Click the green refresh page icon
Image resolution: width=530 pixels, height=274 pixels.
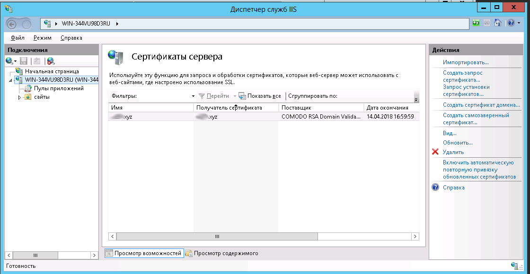click(x=476, y=23)
